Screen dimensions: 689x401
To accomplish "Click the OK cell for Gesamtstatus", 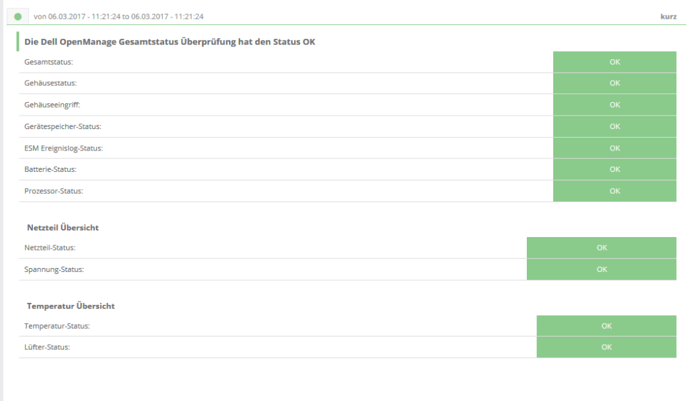I will click(614, 62).
